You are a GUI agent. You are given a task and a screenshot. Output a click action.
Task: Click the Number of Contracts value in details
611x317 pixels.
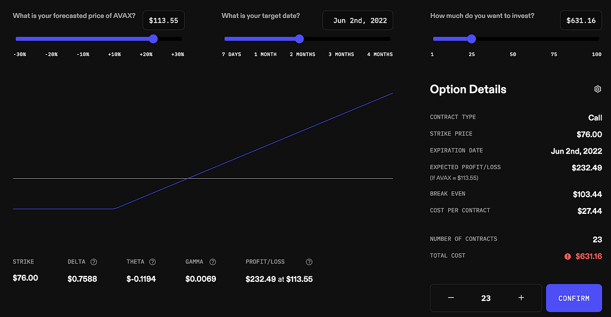[597, 240]
